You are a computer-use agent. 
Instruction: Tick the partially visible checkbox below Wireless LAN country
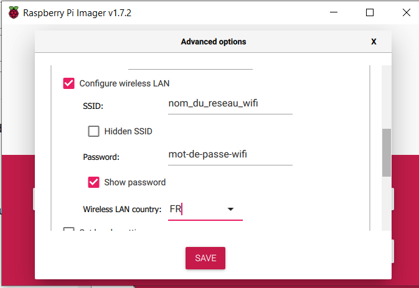point(68,230)
